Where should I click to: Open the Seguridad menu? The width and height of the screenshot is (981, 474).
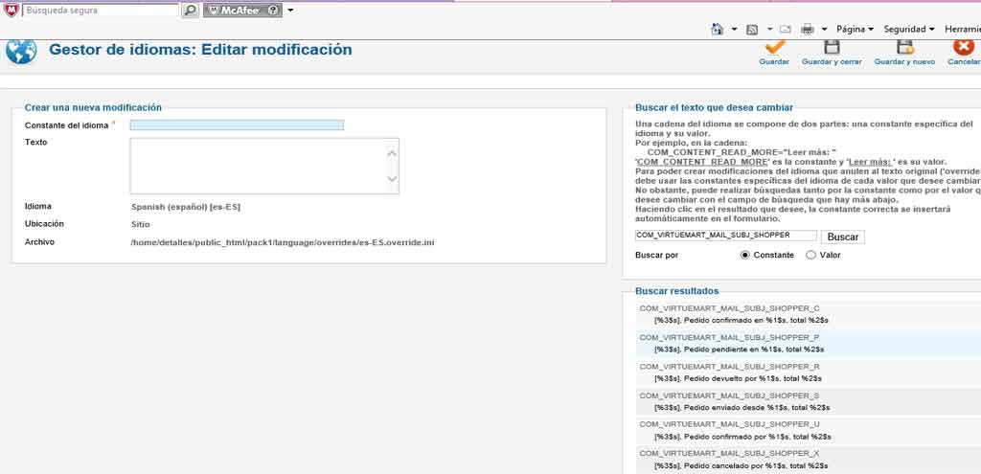[x=909, y=30]
